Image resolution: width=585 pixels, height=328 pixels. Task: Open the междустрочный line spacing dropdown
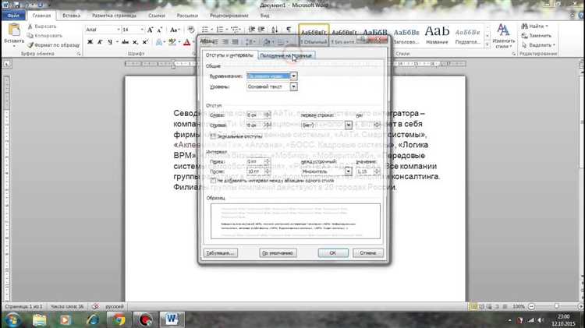pos(348,171)
